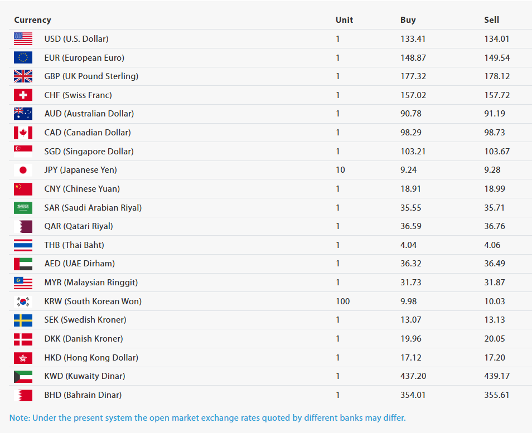Click the Kuwait flag icon

pos(23,376)
